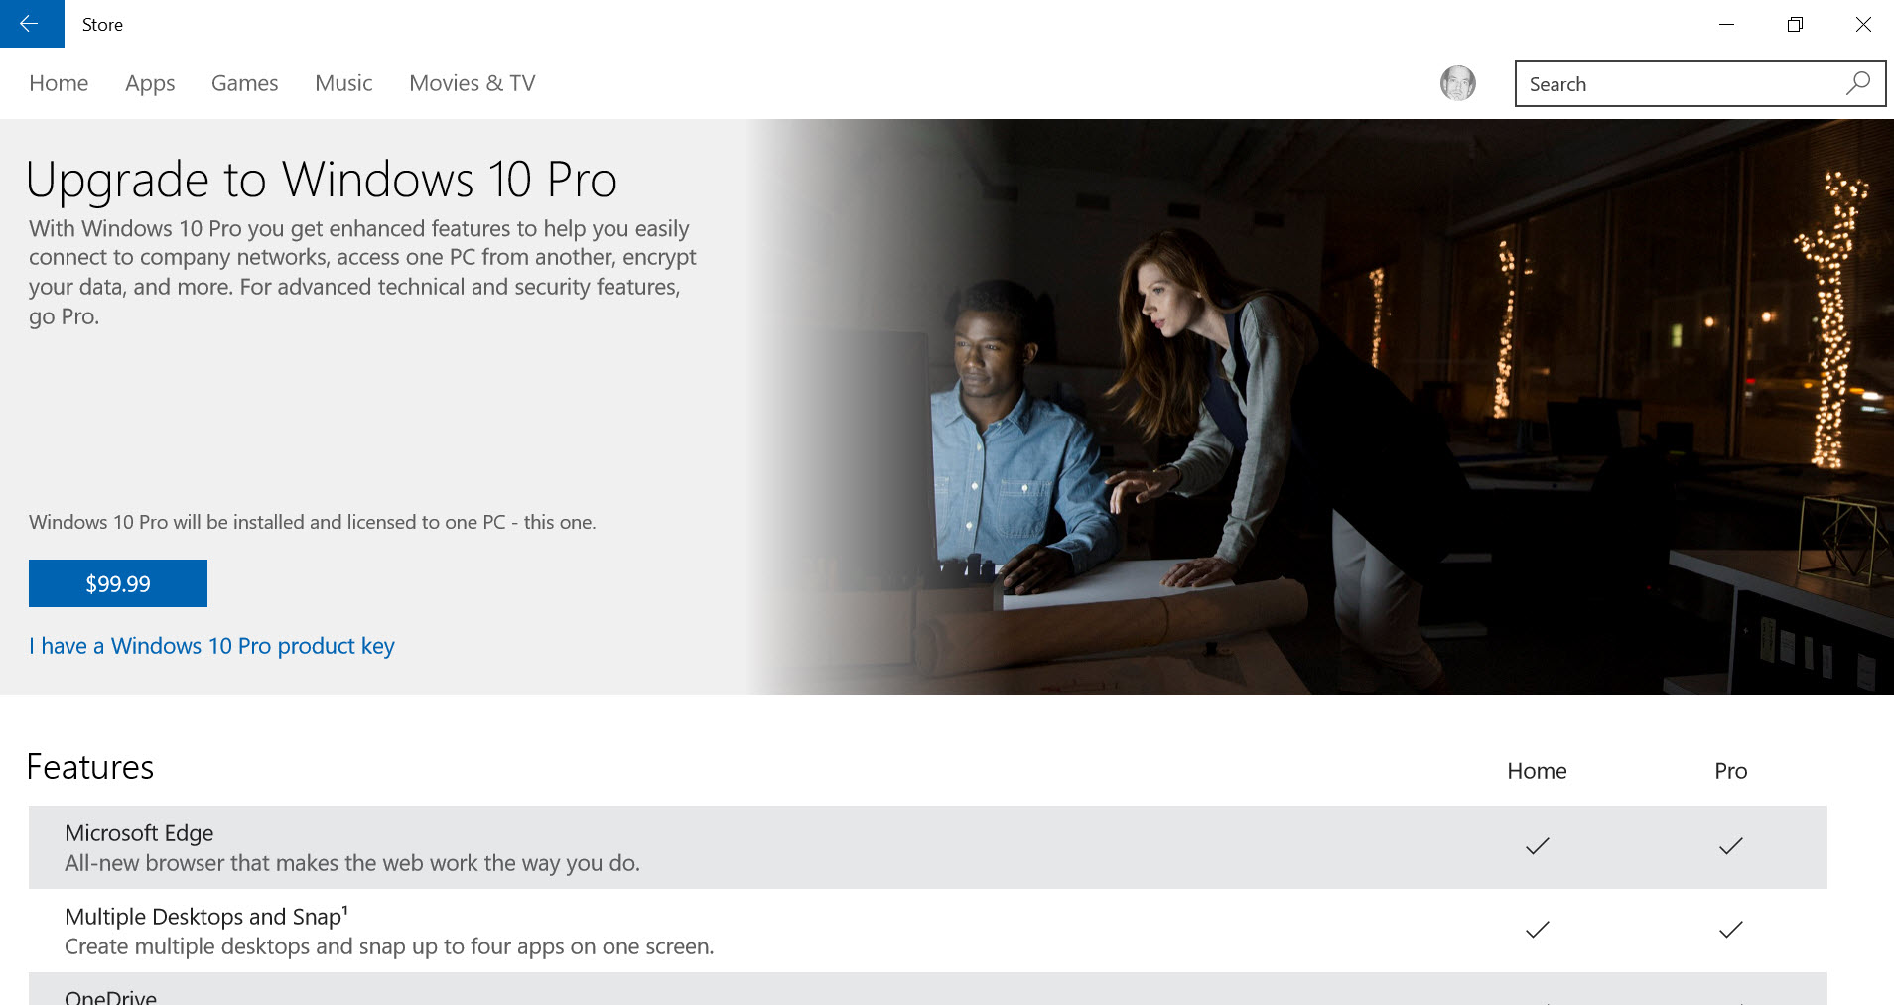
Task: Open the user profile avatar
Action: [x=1457, y=83]
